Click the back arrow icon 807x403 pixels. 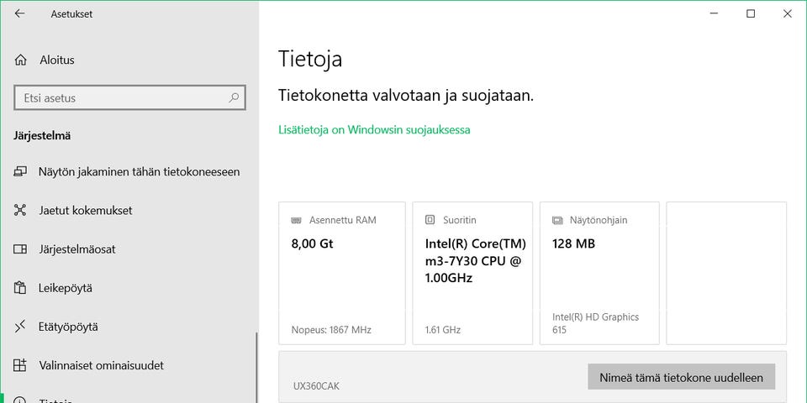click(x=19, y=13)
